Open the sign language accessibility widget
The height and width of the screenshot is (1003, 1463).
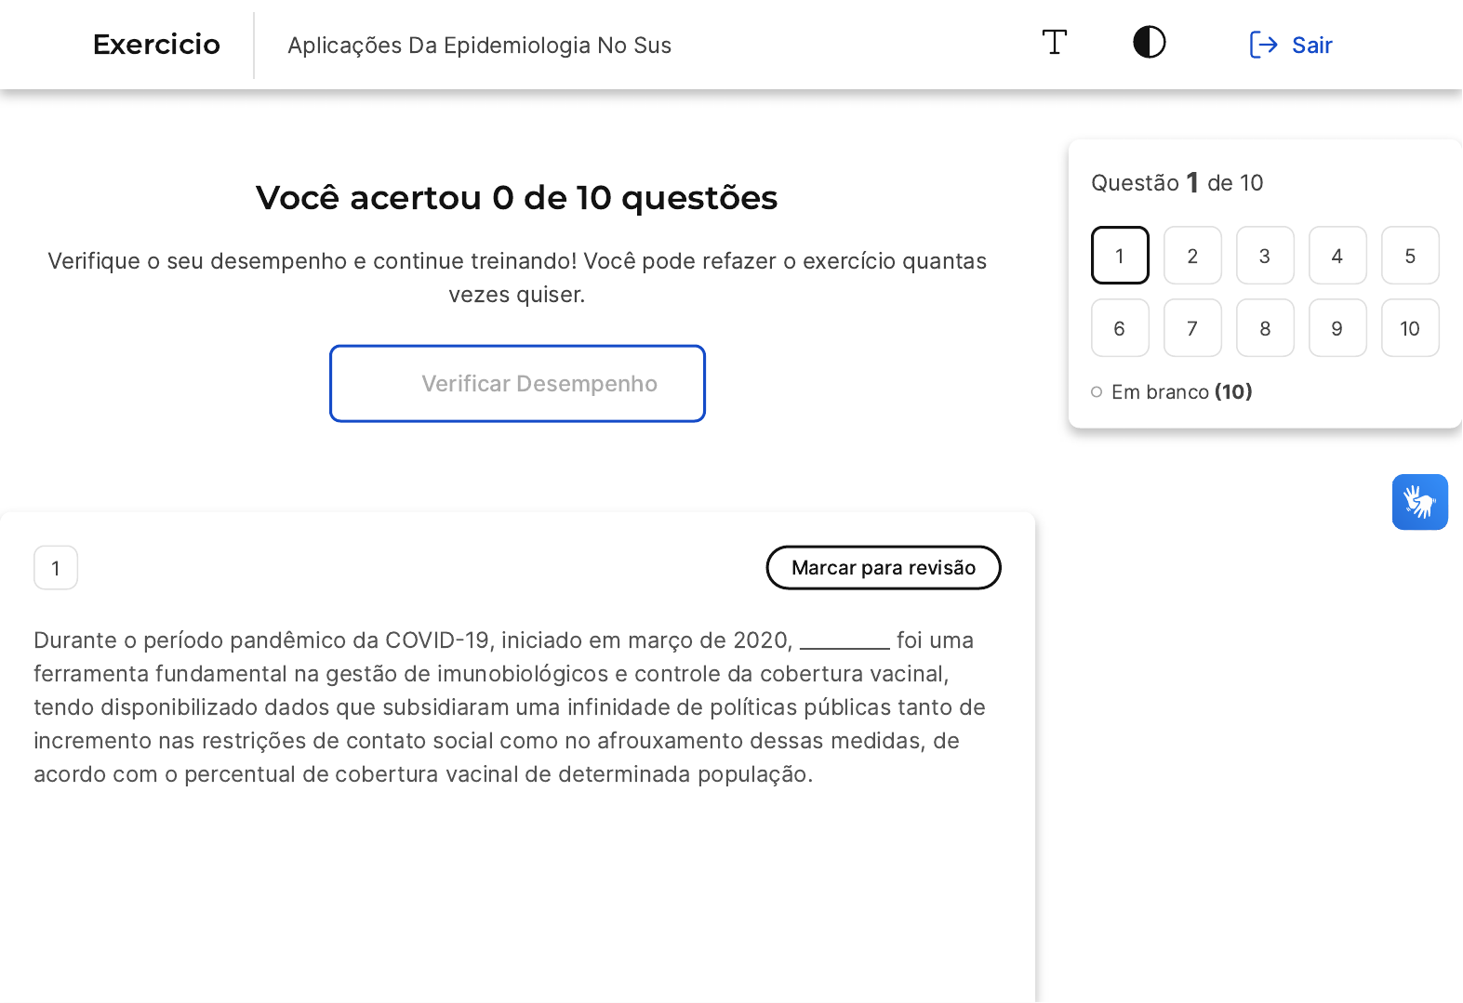(x=1419, y=502)
